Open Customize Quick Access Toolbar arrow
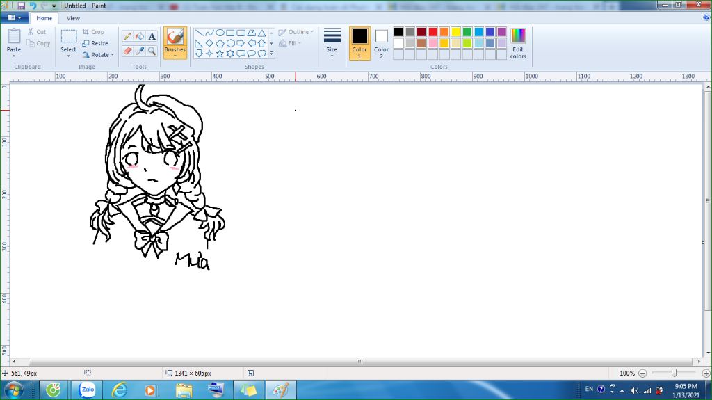The height and width of the screenshot is (400, 712). tap(54, 6)
